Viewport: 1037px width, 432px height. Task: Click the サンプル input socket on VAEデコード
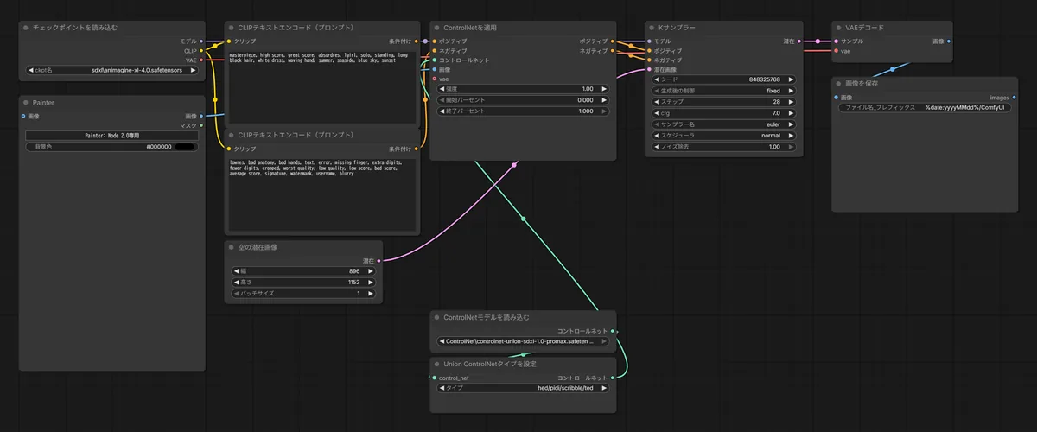[837, 41]
